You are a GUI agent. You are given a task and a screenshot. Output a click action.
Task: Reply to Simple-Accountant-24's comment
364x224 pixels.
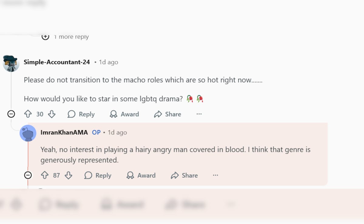81,114
